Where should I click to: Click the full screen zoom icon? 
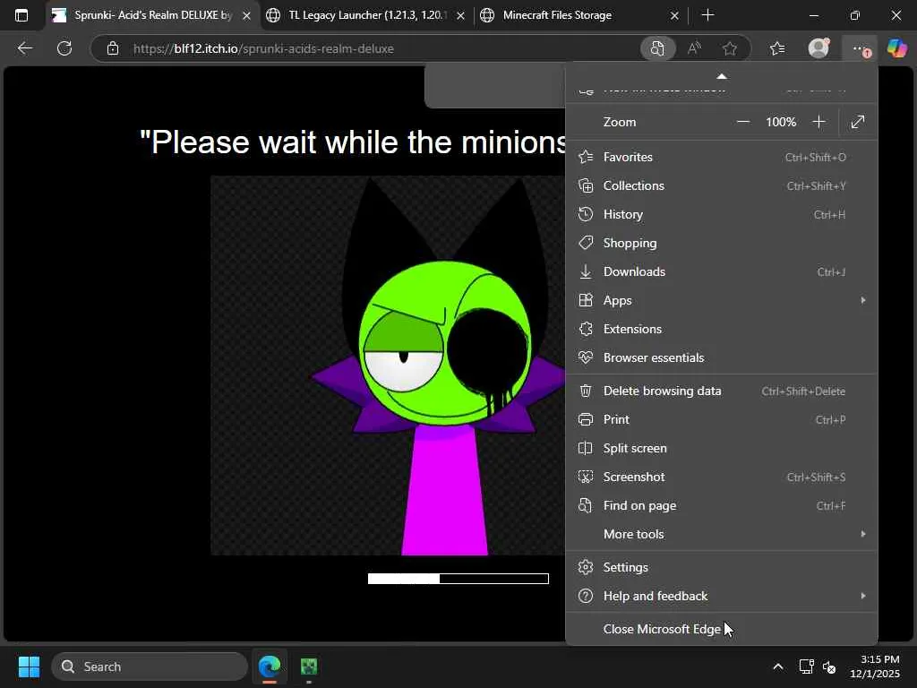point(857,122)
